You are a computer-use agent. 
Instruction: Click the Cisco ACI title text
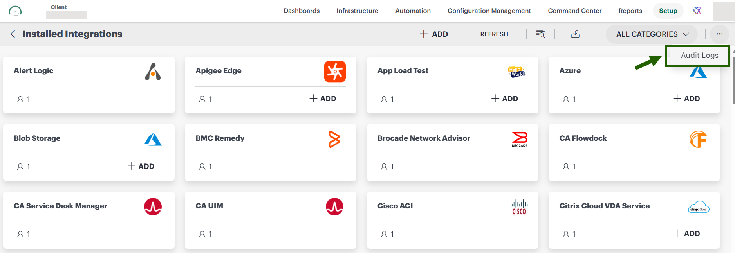pyautogui.click(x=395, y=206)
